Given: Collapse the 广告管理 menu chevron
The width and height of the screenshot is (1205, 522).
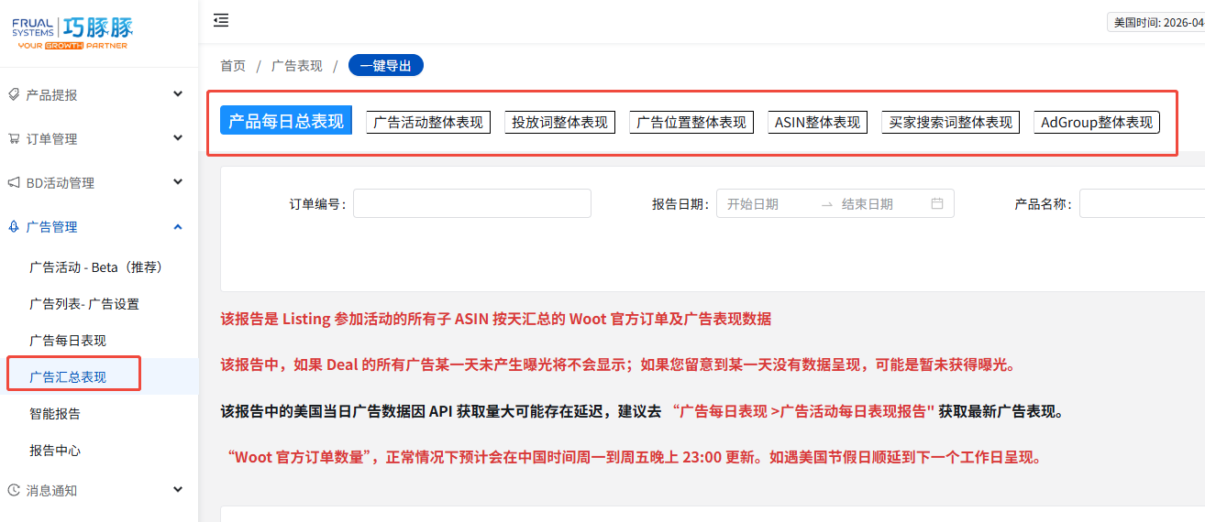Looking at the screenshot, I should pyautogui.click(x=178, y=227).
